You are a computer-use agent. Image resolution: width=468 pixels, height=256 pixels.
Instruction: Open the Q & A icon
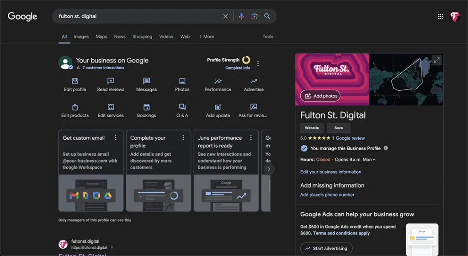click(182, 107)
